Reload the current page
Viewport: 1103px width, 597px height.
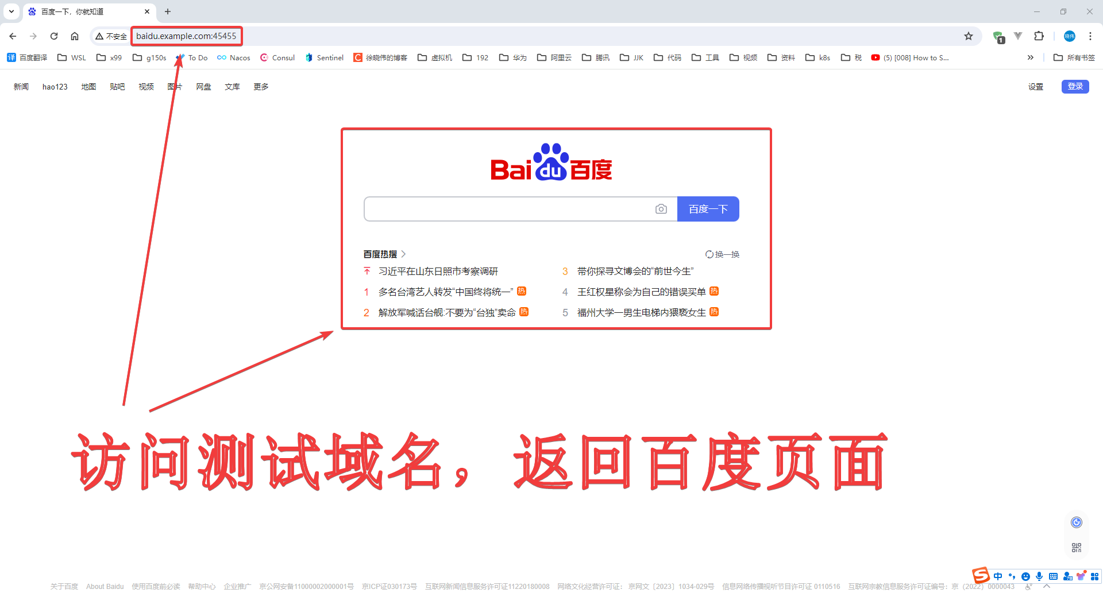[x=54, y=36]
